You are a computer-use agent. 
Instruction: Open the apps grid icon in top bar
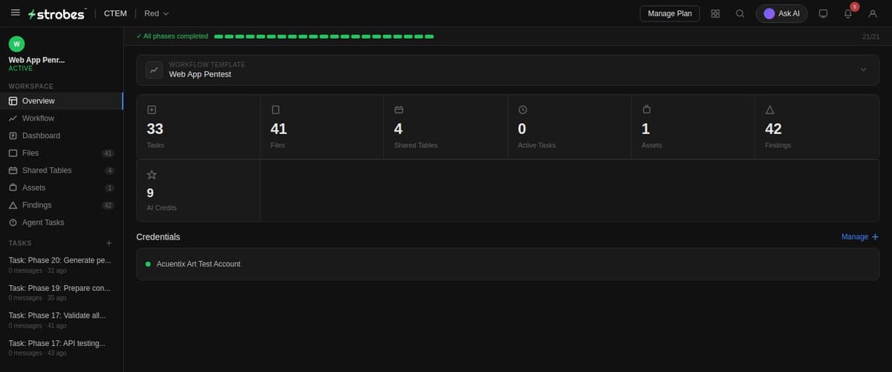coord(715,13)
